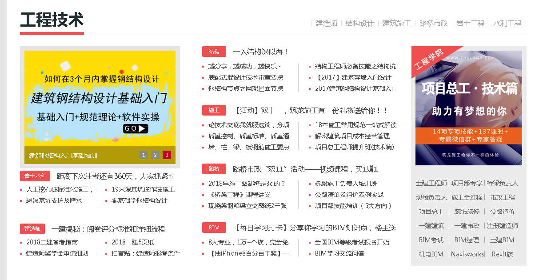Click the red BIM tag
The width and height of the screenshot is (535, 280).
click(x=214, y=228)
